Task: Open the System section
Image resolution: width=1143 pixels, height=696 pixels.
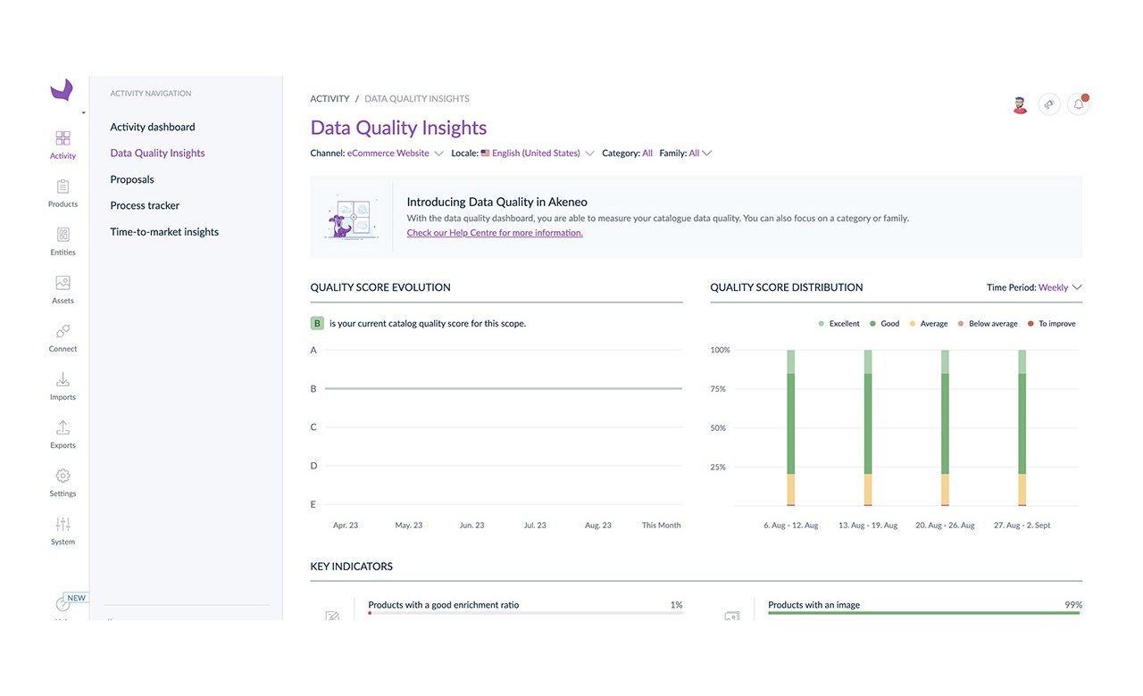Action: [63, 530]
